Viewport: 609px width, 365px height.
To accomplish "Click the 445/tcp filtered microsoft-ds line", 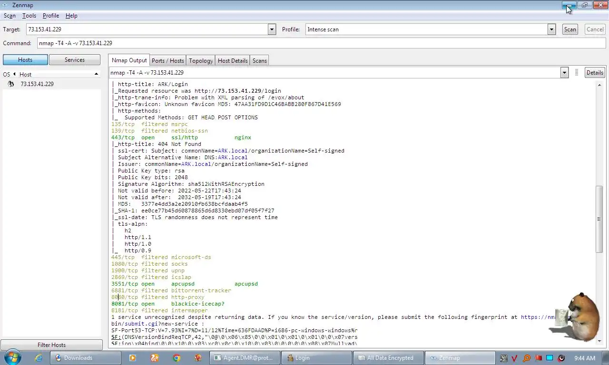I will (161, 257).
